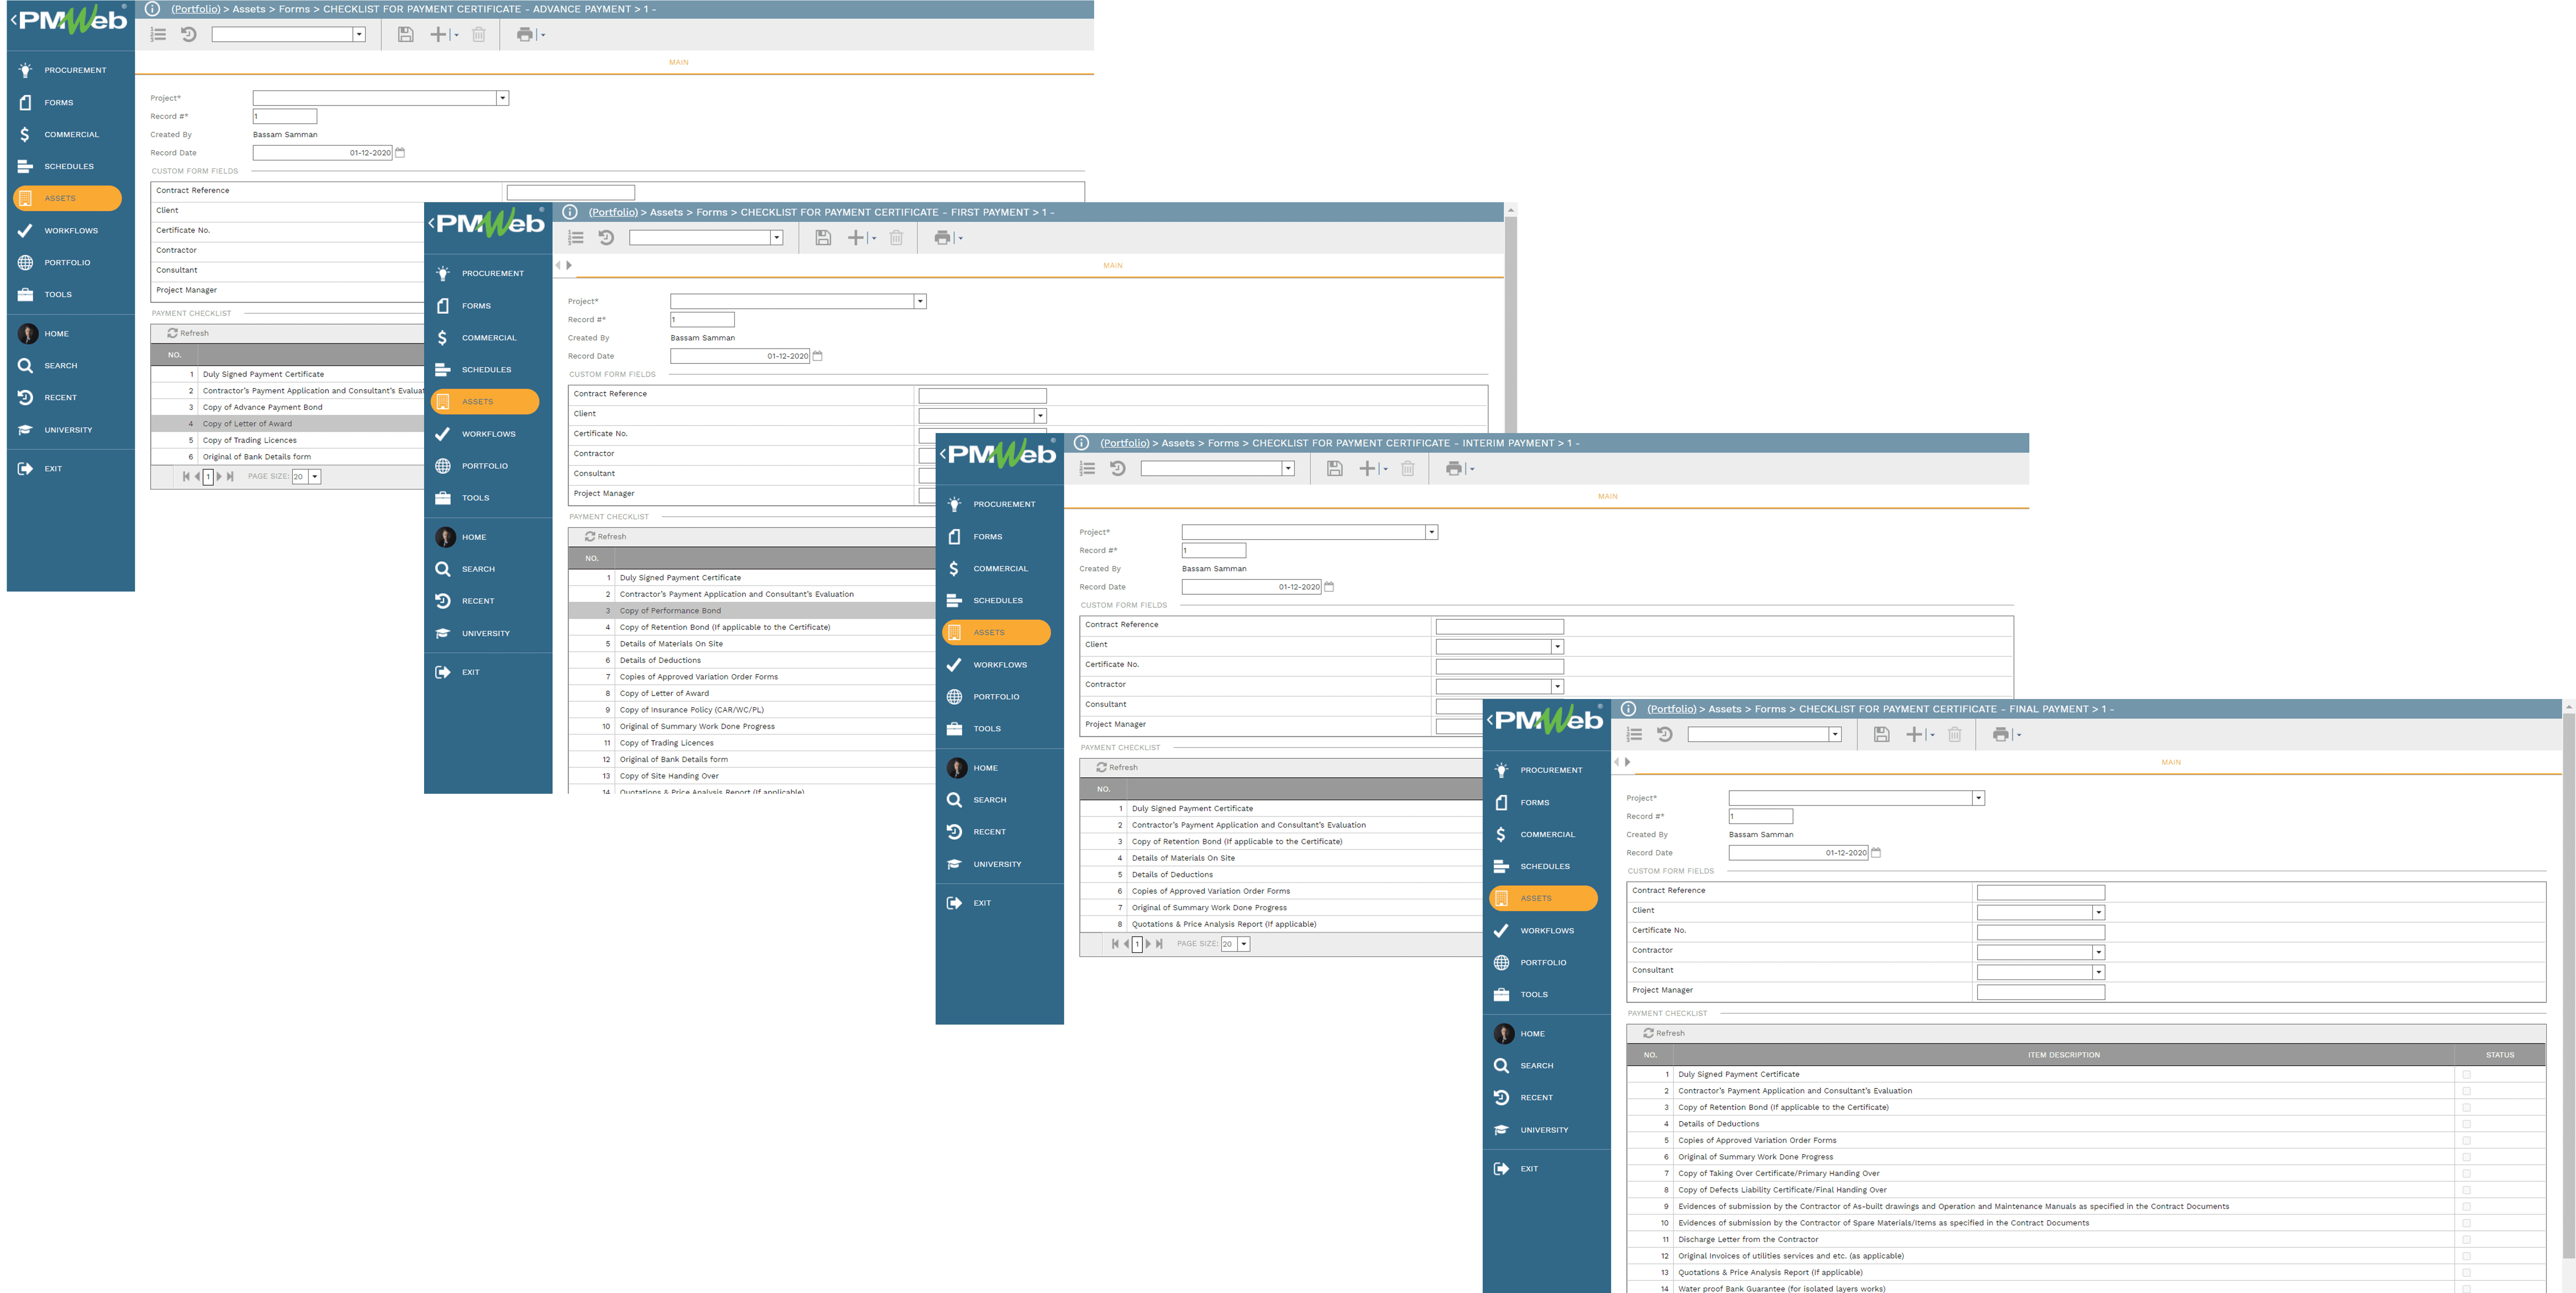Expand Project dropdown in the Advance Payment window
This screenshot has width=2576, height=1293.
tap(503, 98)
